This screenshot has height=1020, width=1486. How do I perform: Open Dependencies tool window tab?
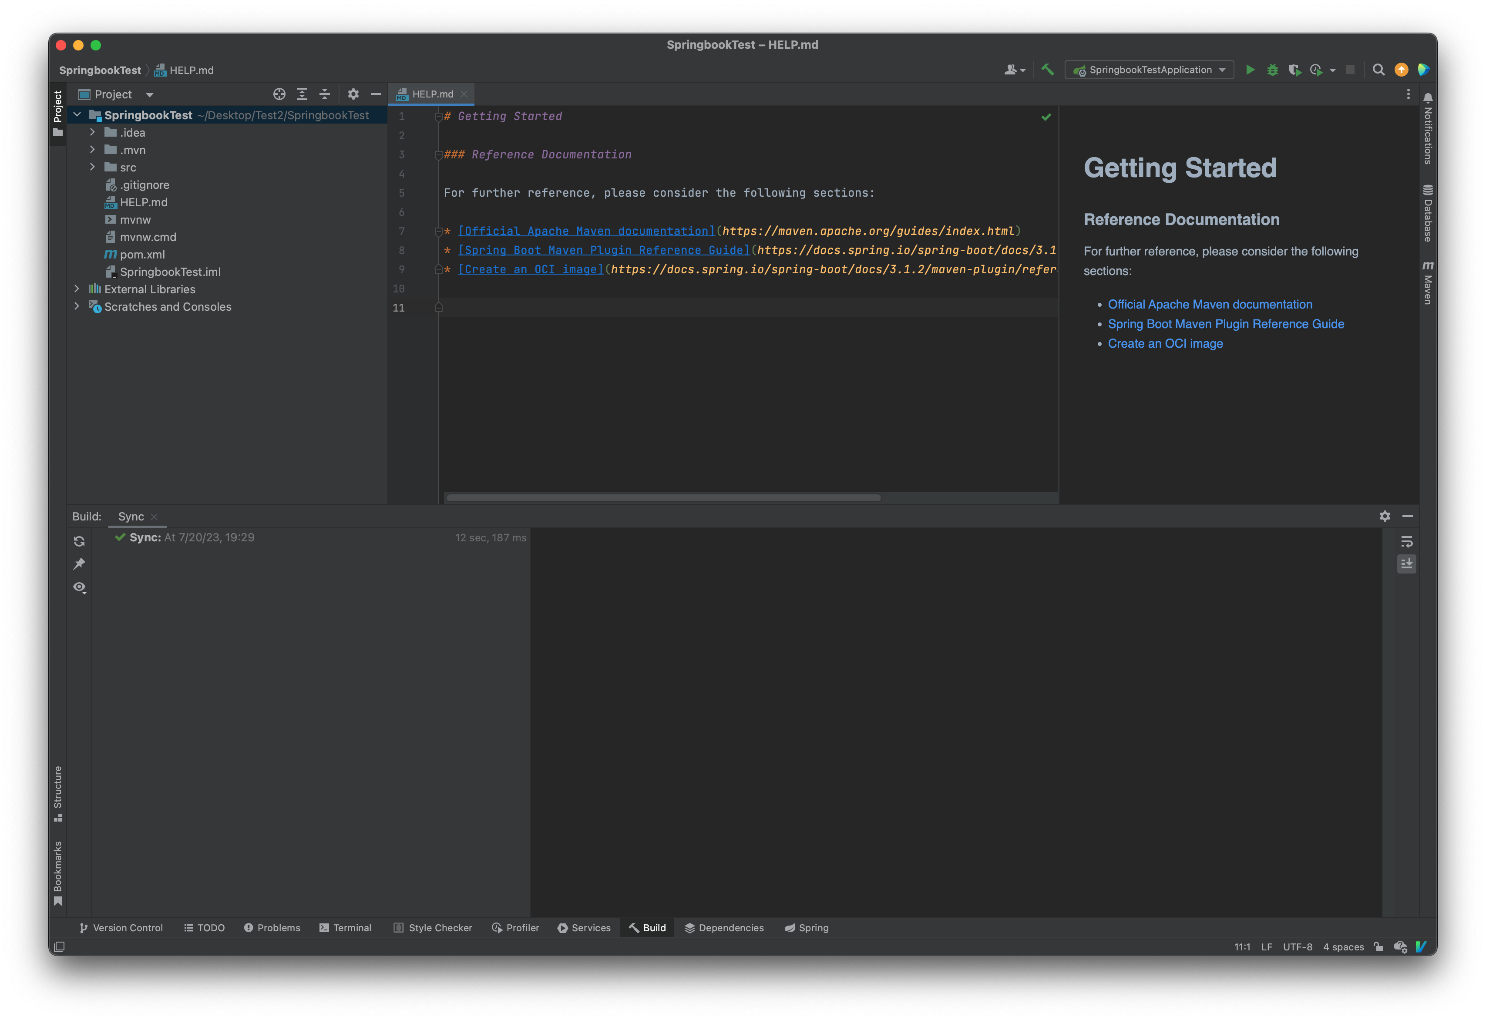point(724,927)
